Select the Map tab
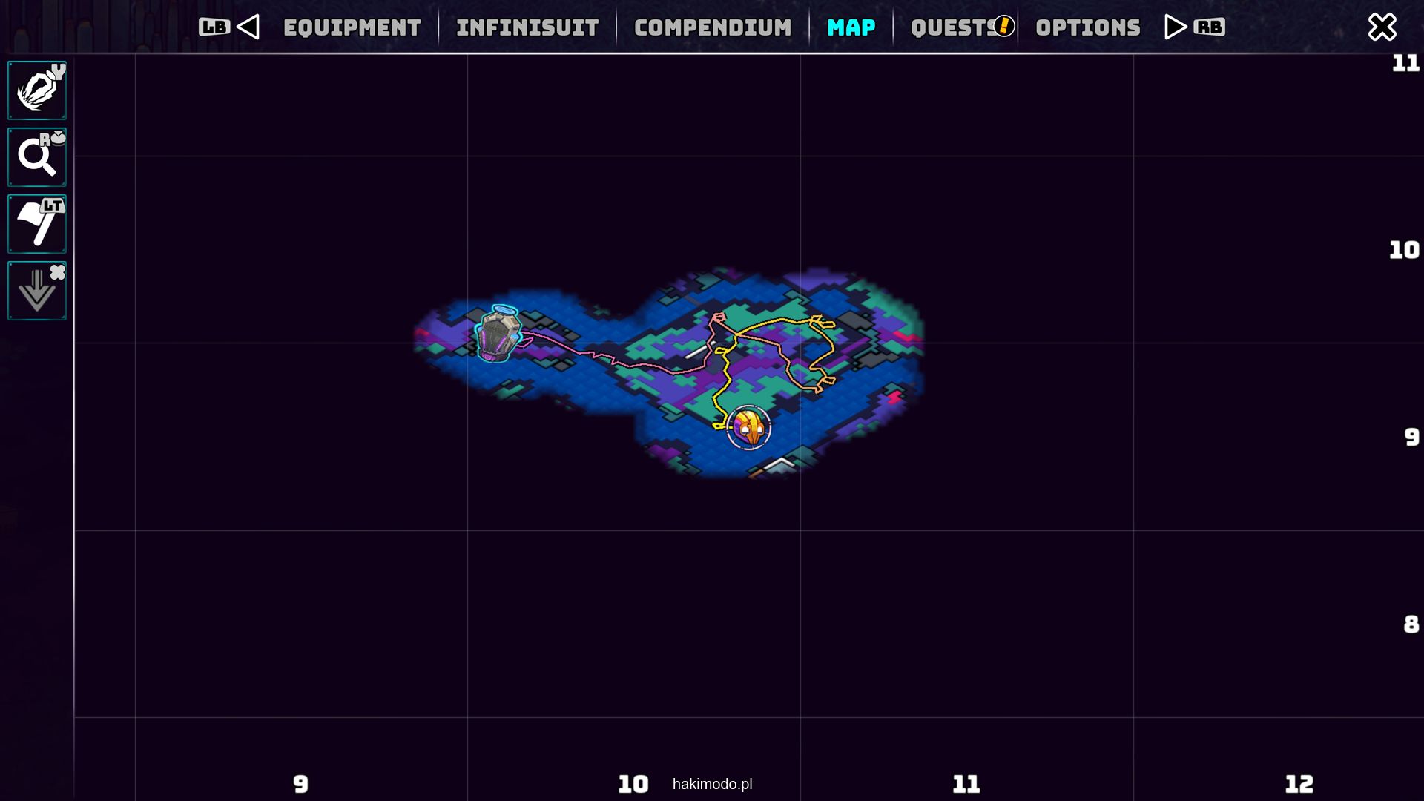1424x801 pixels. coord(851,28)
